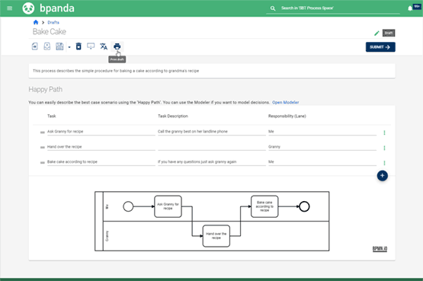Click the 'Task' column header

coord(52,116)
